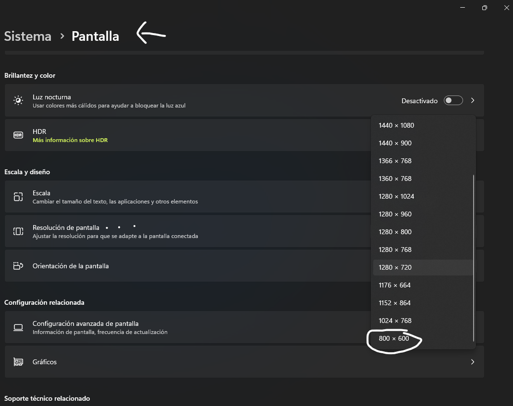Toggle the Luz nocturna switch
The width and height of the screenshot is (513, 406).
453,100
